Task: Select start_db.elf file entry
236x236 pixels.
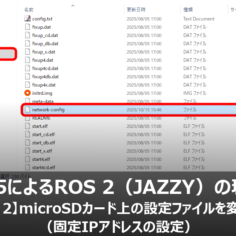Action: pos(43,143)
